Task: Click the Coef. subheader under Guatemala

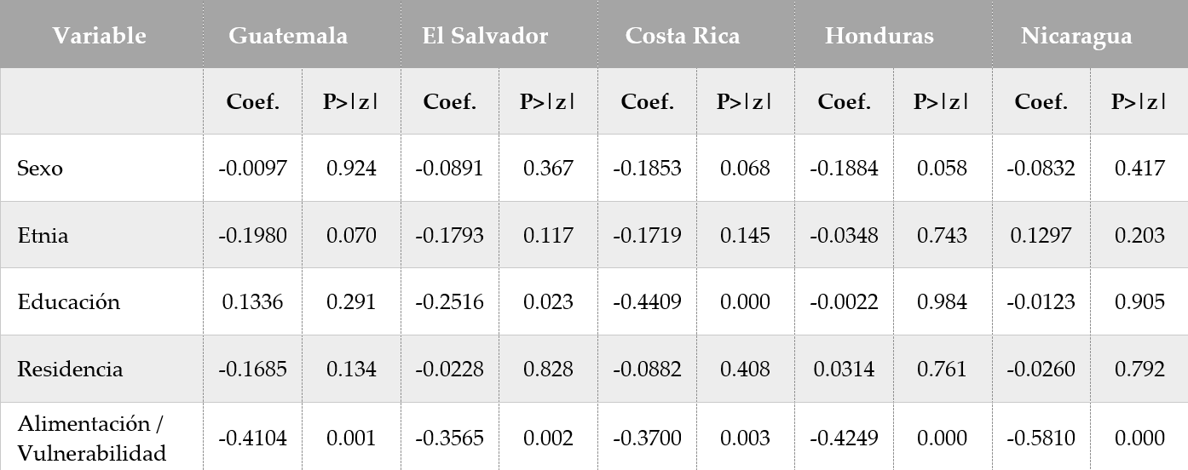Action: point(252,102)
